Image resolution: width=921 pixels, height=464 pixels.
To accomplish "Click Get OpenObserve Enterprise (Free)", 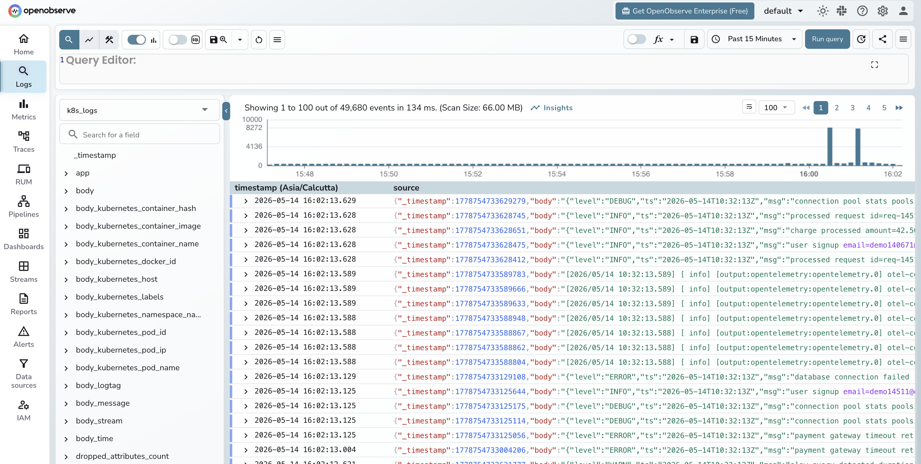I will pos(685,11).
